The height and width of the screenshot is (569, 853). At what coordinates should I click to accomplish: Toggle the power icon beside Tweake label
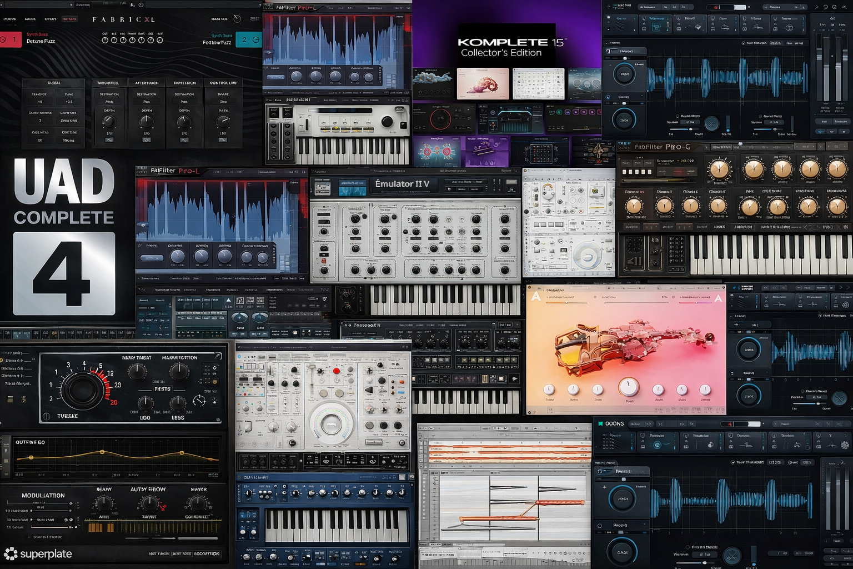[47, 416]
